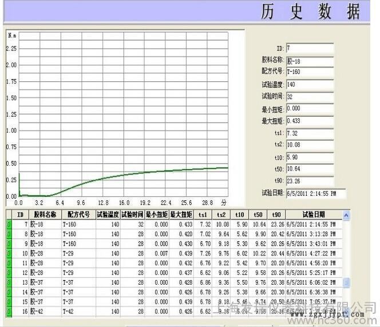The image size is (380, 327).
Task: Click the green marker for row ID 16
Action: (9, 311)
